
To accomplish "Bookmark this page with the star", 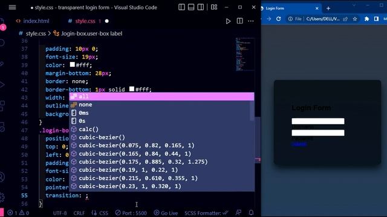I will pyautogui.click(x=355, y=19).
